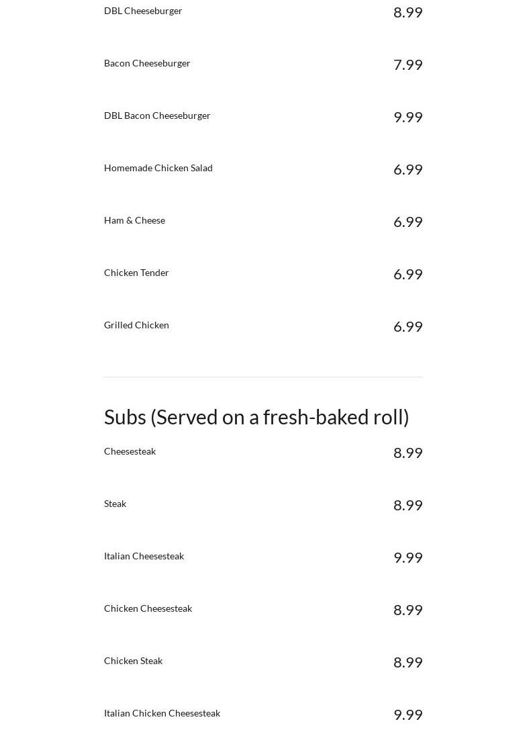Click the price next to Grilled Chicken

point(408,326)
